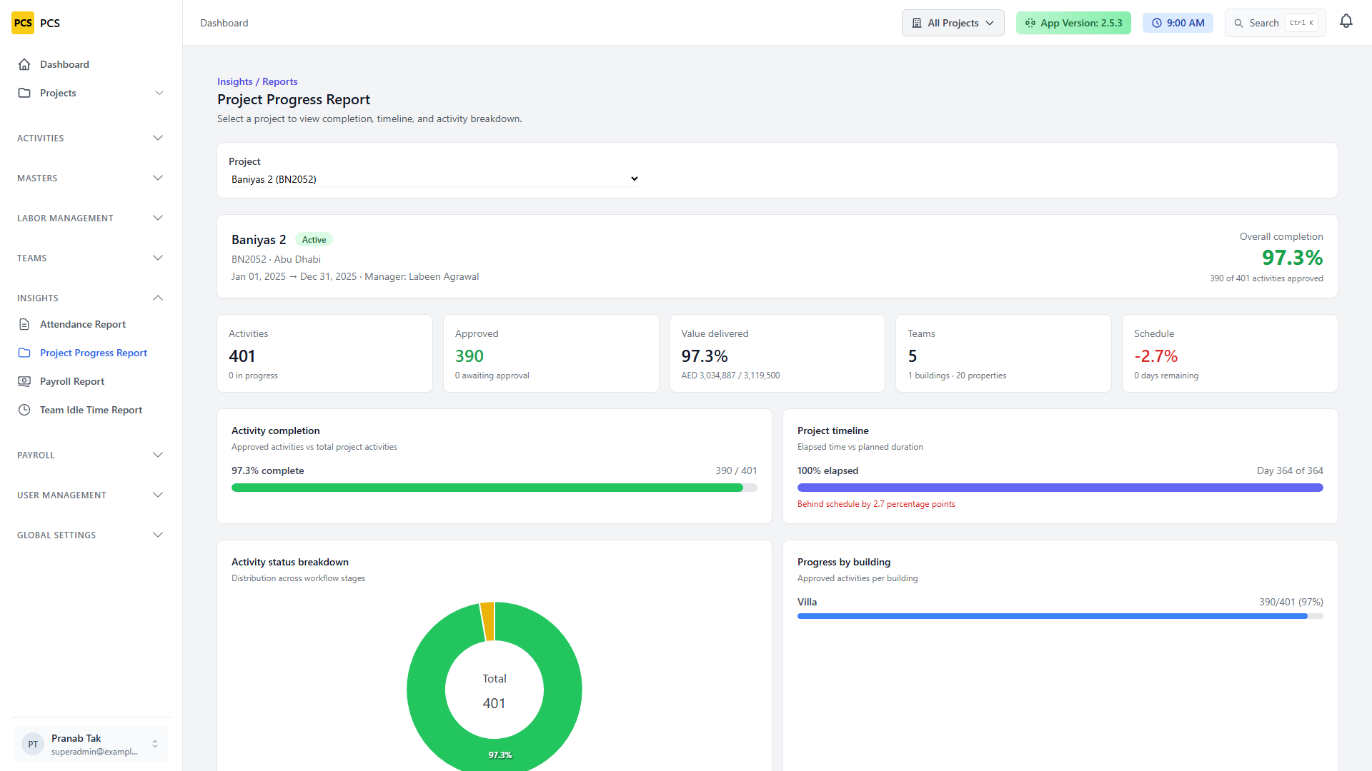
Task: Click the Project Progress Report folder icon
Action: [24, 353]
